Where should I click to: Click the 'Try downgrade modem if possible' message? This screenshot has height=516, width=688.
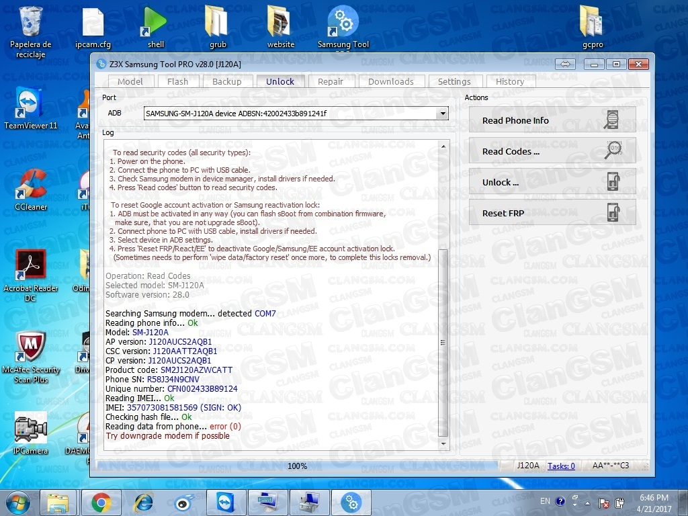(x=167, y=435)
